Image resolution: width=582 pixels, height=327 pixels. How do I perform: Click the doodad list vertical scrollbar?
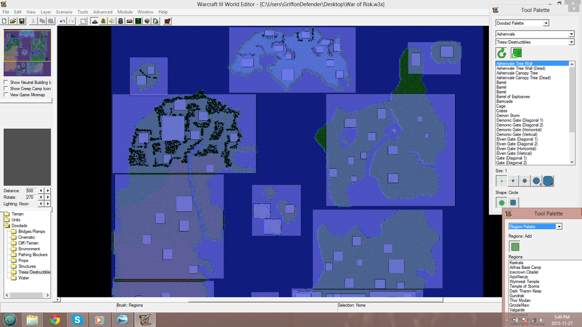[x=572, y=113]
